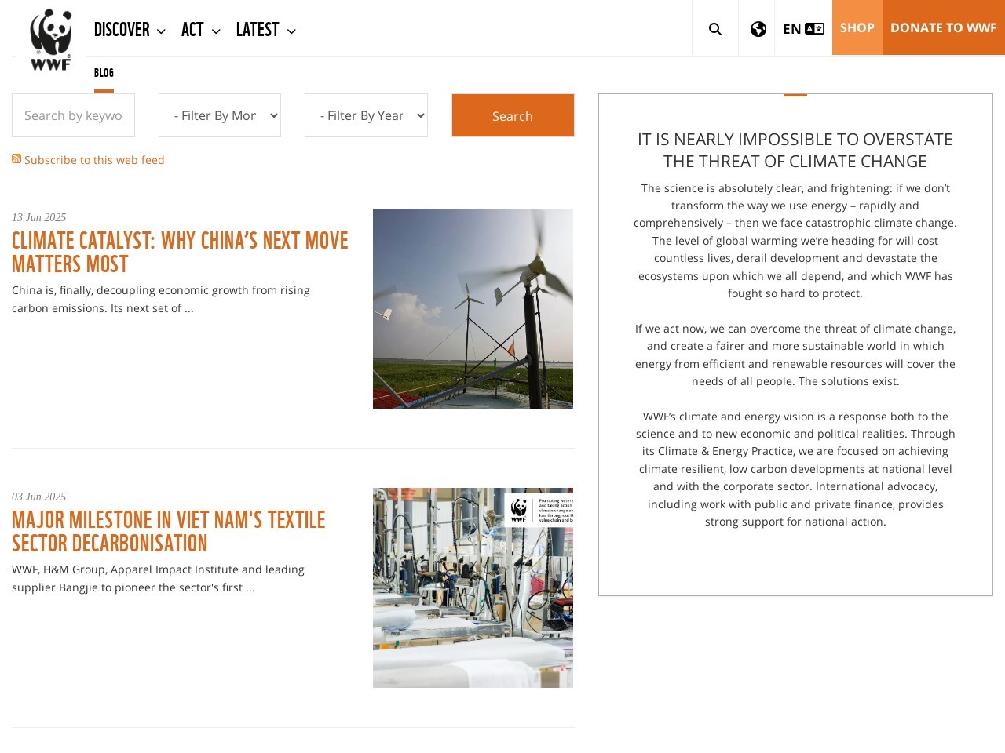The width and height of the screenshot is (1005, 753).
Task: Open Viet Nam textile decarbonisation article headline
Action: click(x=168, y=531)
